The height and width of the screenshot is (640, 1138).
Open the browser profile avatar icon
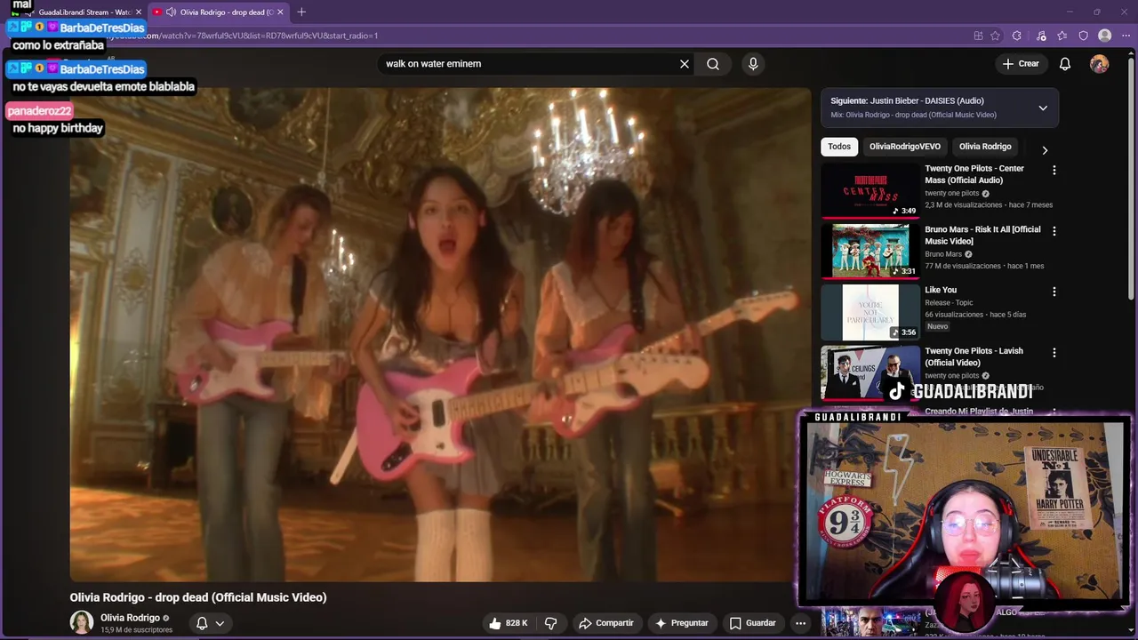(1105, 36)
